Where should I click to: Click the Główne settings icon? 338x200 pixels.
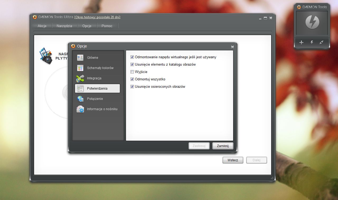[80, 58]
